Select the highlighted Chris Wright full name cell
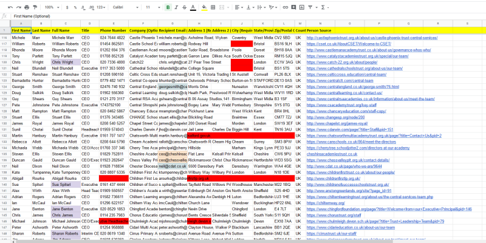The height and width of the screenshot is (243, 486). pyautogui.click(x=66, y=62)
